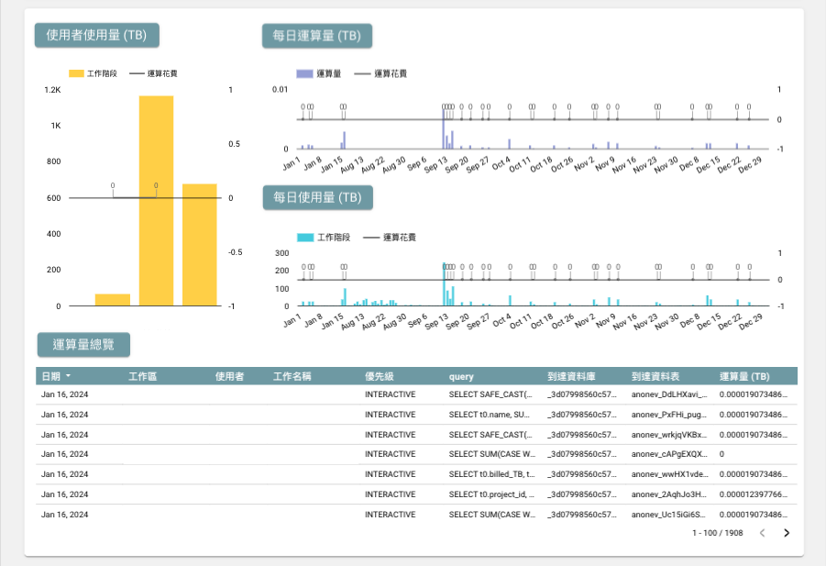The height and width of the screenshot is (566, 826).
Task: Toggle 運算花費 line legend in user usage chart
Action: tap(153, 73)
